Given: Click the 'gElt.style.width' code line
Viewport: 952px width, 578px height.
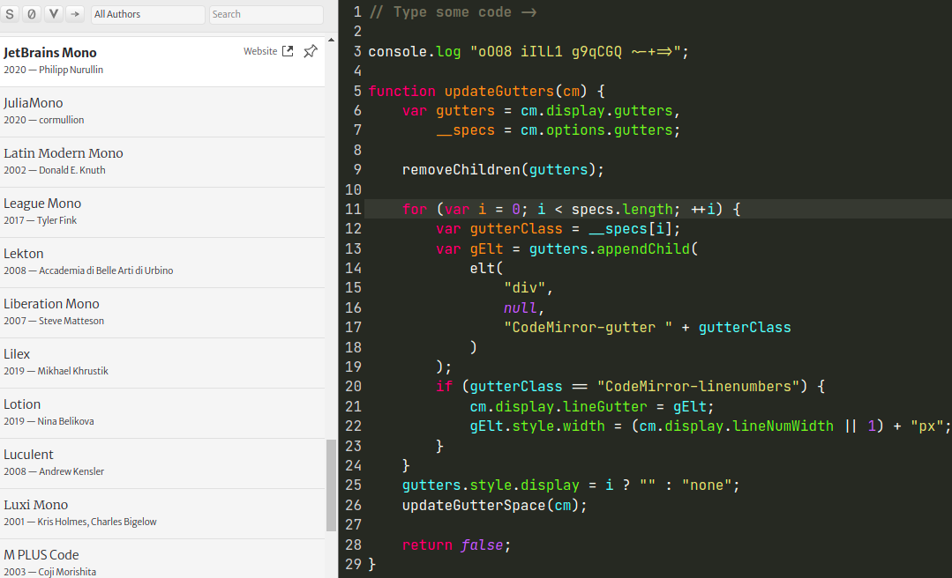Looking at the screenshot, I should click(710, 426).
